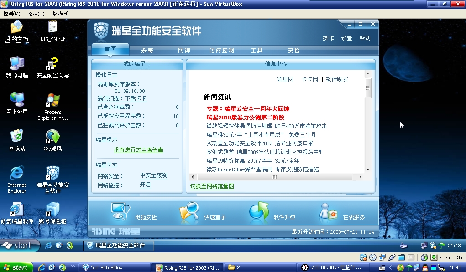Open 我的文档 desktop icon
This screenshot has width=466, height=272.
coord(17,31)
